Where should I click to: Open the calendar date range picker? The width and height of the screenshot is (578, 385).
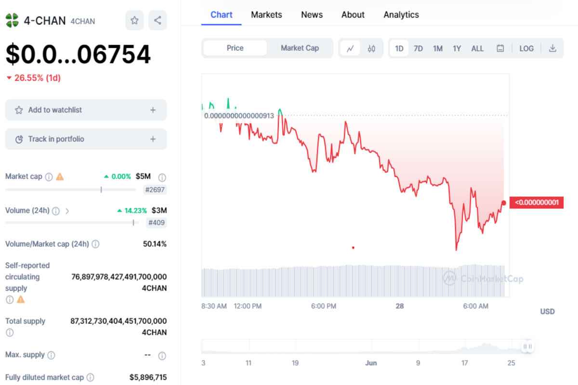(500, 48)
